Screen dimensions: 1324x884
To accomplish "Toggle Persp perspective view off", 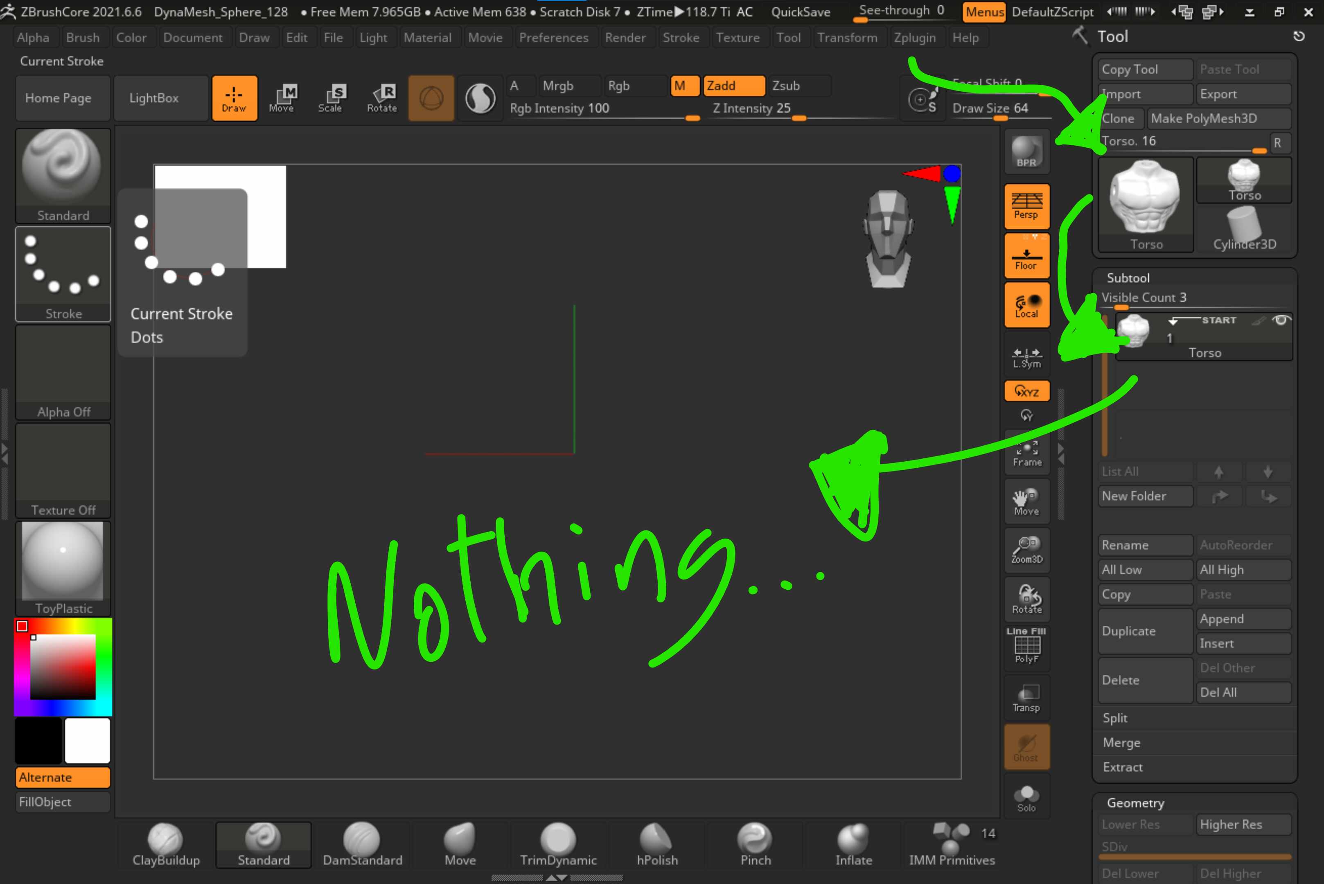I will click(x=1026, y=206).
